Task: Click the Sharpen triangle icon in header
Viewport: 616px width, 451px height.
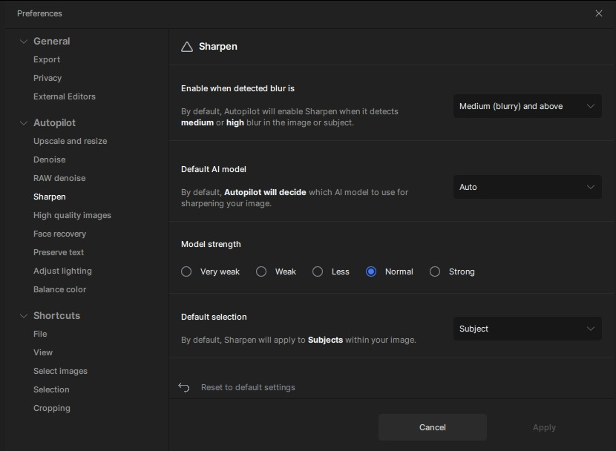Action: [186, 47]
